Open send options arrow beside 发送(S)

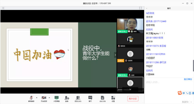[x=191, y=102]
